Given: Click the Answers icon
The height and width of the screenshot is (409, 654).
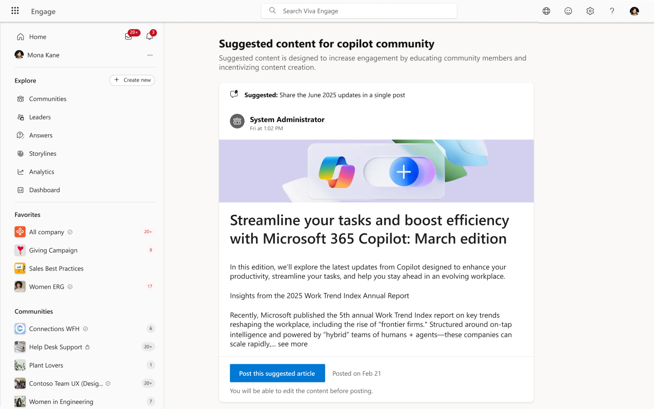Looking at the screenshot, I should tap(21, 135).
